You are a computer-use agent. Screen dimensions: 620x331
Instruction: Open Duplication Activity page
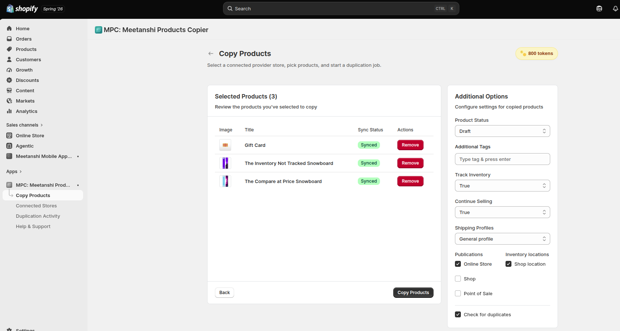[38, 216]
